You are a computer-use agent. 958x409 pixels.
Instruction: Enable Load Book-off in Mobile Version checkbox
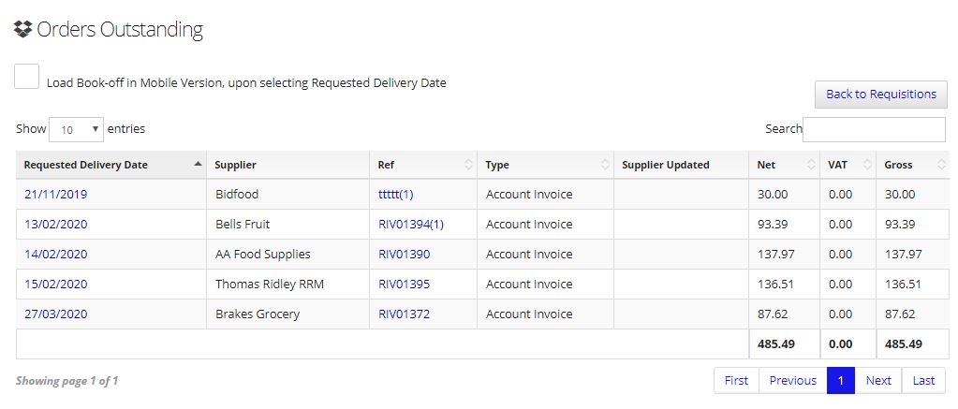coord(27,77)
